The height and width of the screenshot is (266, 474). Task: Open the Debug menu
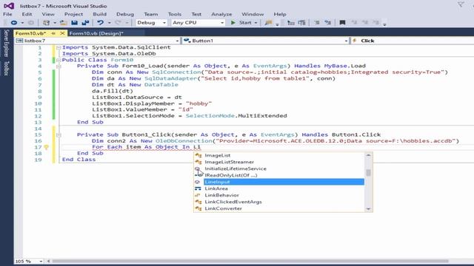(x=125, y=14)
